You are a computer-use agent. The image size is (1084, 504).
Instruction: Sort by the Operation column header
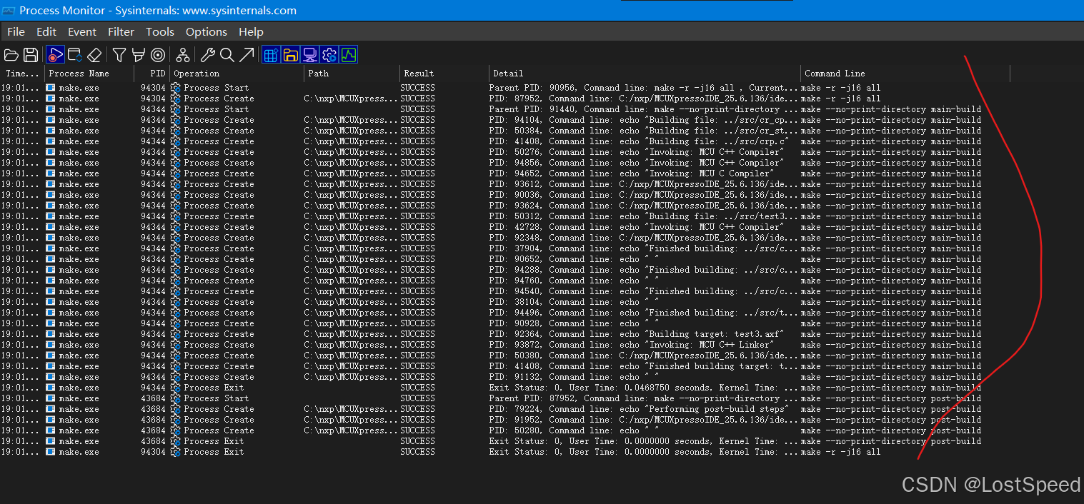click(x=237, y=74)
